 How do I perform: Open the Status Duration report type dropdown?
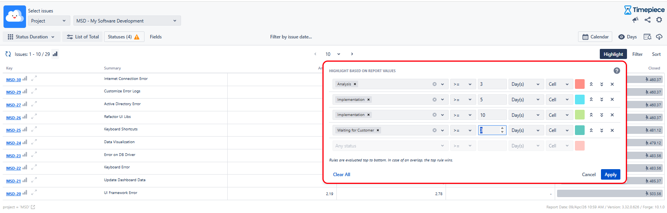31,37
